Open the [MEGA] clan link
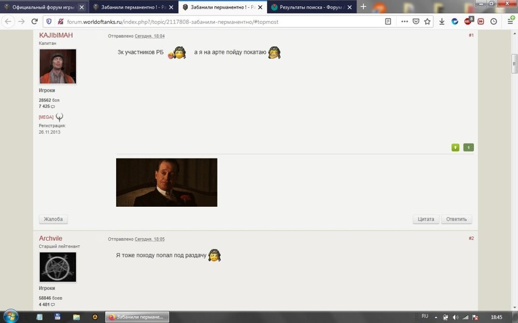Viewport: 518px width, 323px height. point(46,117)
